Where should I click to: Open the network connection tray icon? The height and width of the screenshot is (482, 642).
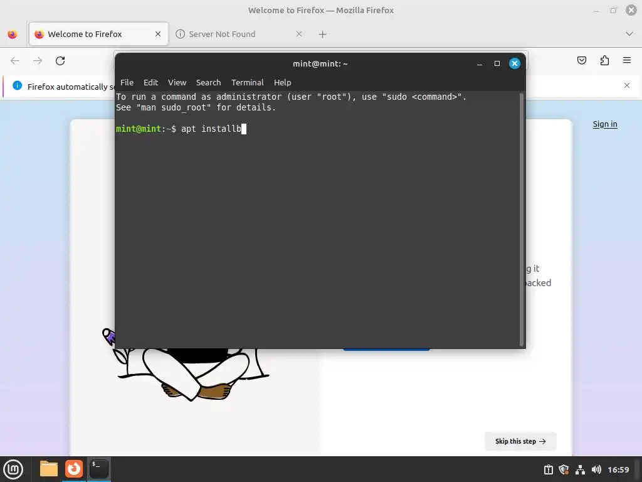pyautogui.click(x=580, y=469)
